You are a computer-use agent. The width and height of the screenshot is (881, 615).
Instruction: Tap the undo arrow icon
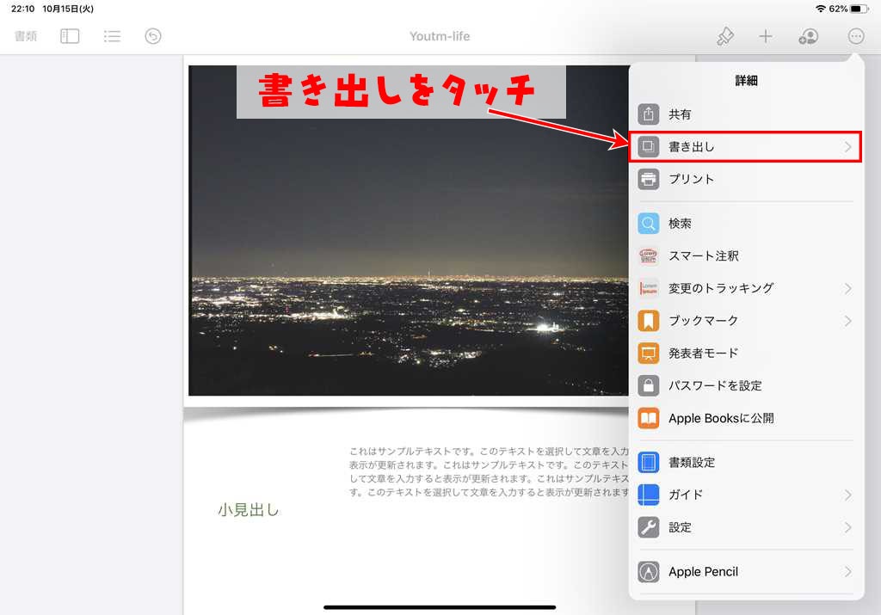point(153,36)
